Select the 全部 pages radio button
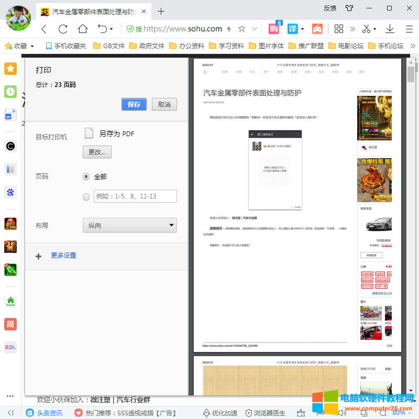Viewport: 419px width, 419px height. (x=85, y=177)
